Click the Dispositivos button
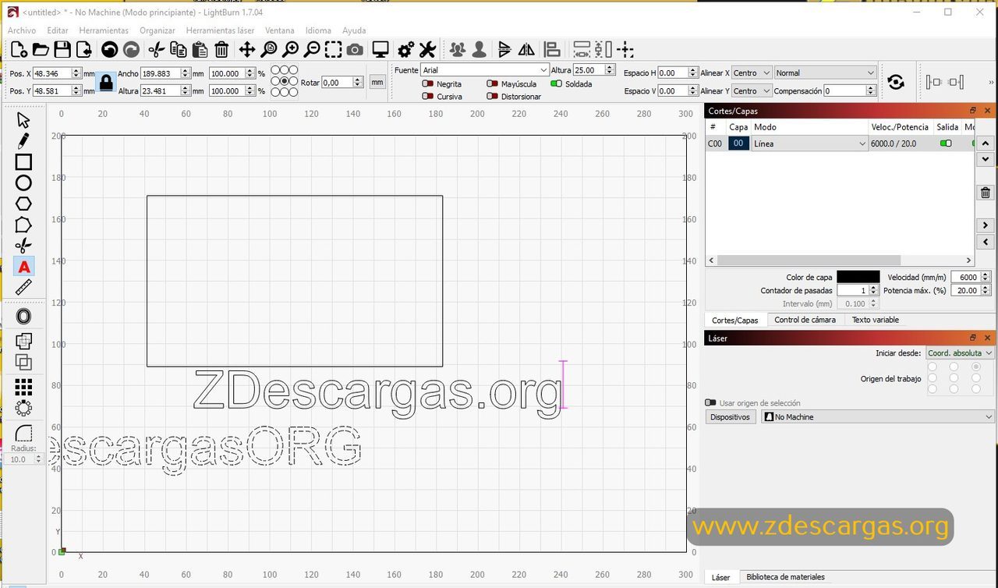Image resolution: width=998 pixels, height=588 pixels. [730, 417]
